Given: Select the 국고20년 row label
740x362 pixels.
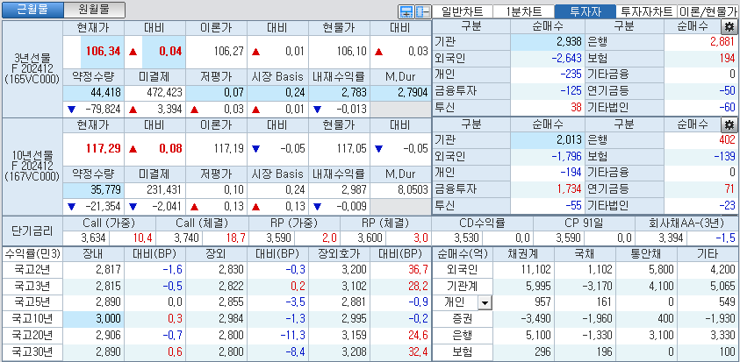Looking at the screenshot, I should 32,335.
